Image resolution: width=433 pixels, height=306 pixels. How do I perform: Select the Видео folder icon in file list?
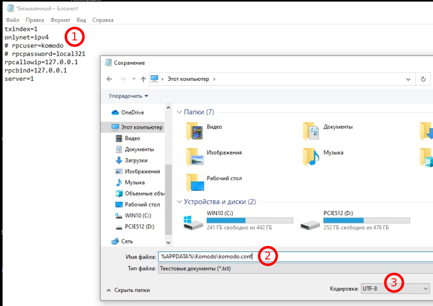[x=195, y=130]
